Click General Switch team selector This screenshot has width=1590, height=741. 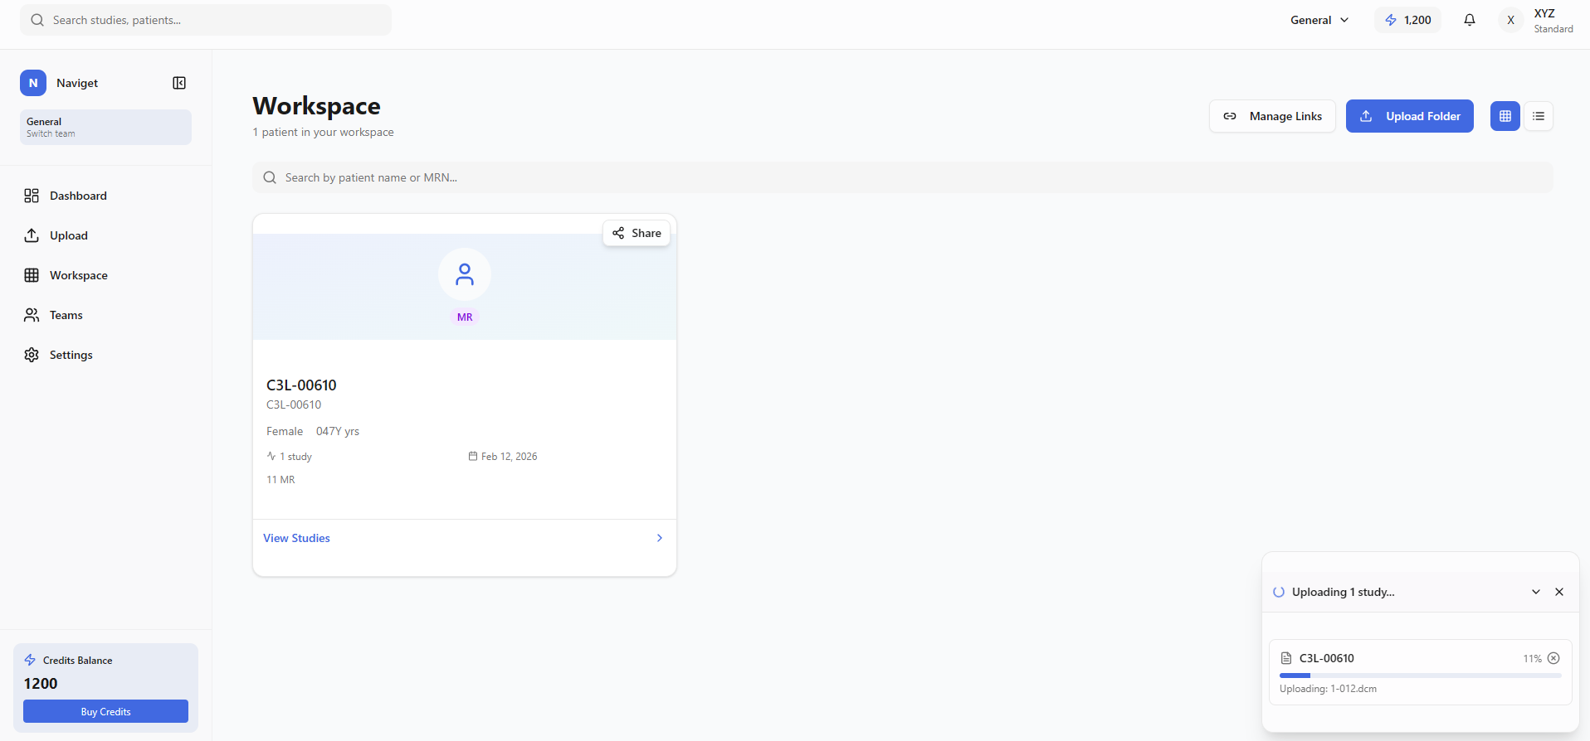(105, 127)
